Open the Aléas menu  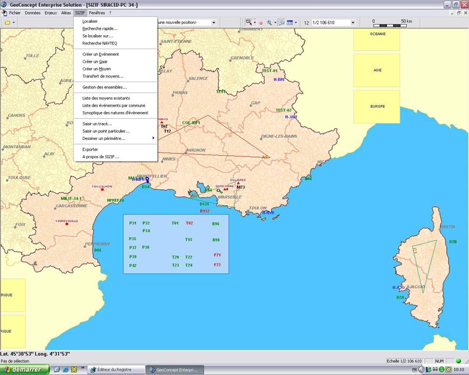[66, 13]
